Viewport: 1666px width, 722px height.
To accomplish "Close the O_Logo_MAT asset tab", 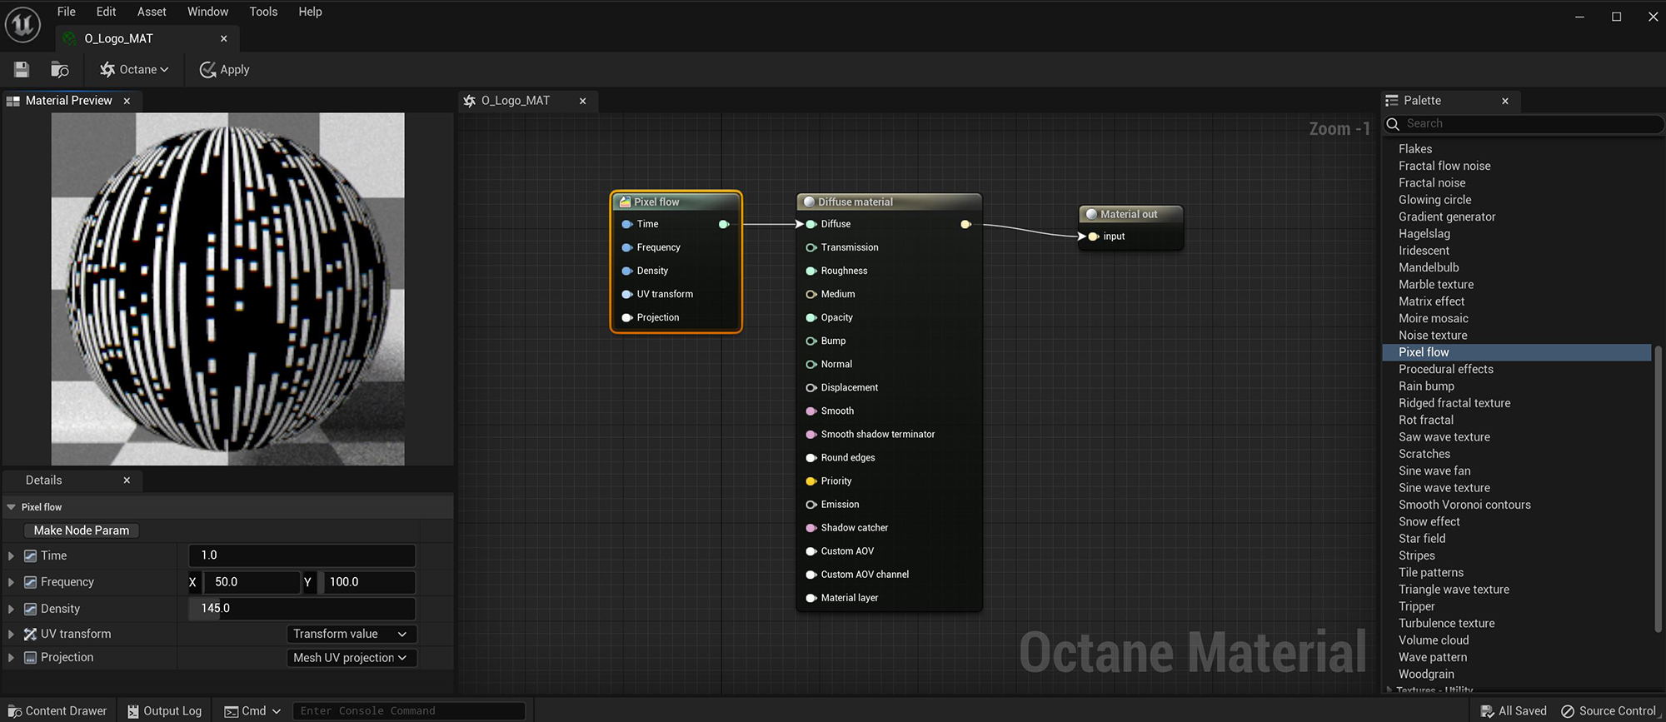I will point(223,38).
